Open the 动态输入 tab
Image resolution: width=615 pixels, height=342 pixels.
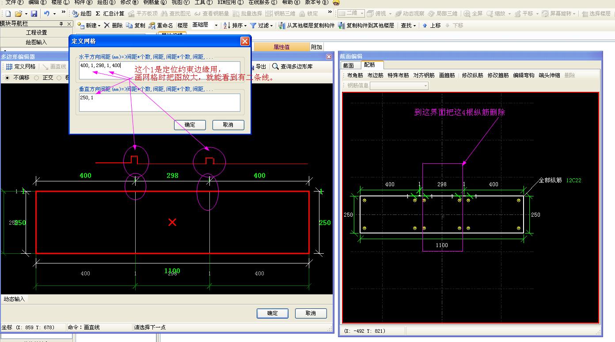(15, 299)
